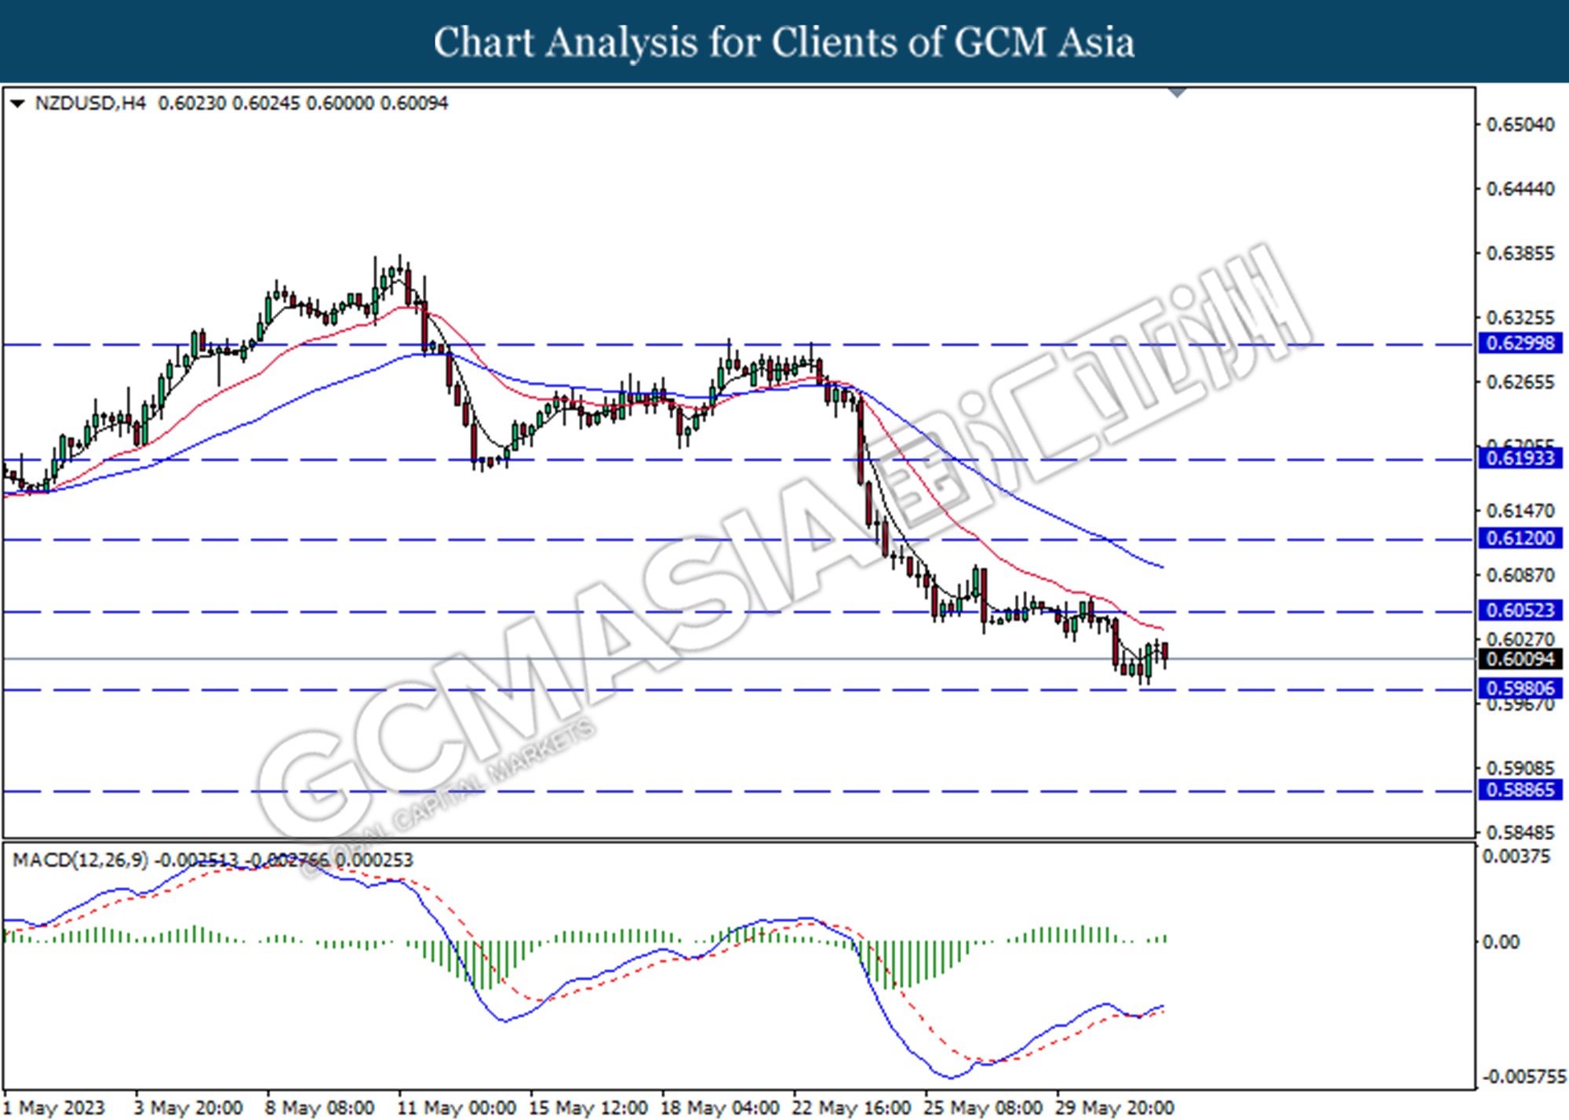Click the 0.60870 price axis value
The height and width of the screenshot is (1120, 1569).
pyautogui.click(x=1520, y=575)
